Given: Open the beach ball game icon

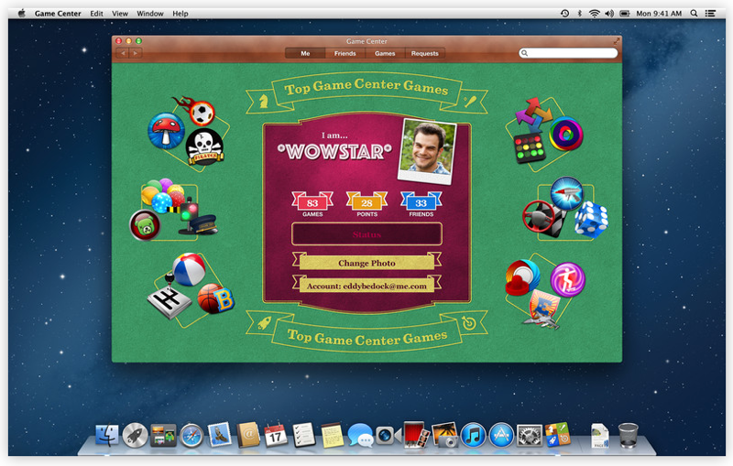Looking at the screenshot, I should coord(189,269).
